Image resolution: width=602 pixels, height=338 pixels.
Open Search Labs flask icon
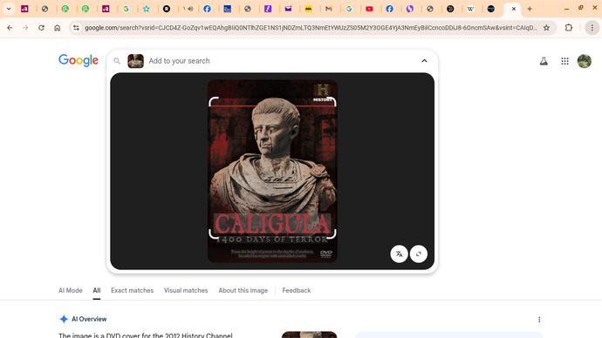[x=544, y=61]
